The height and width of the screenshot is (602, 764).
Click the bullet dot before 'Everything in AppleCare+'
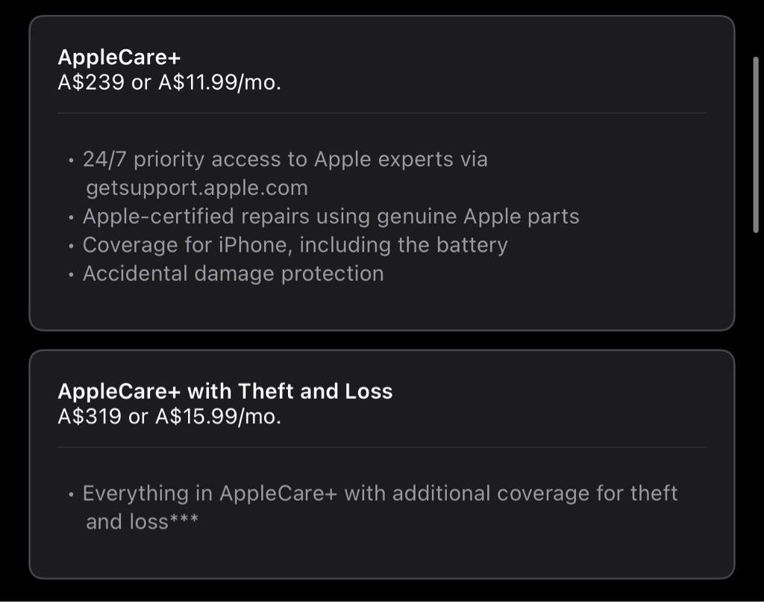(x=72, y=495)
